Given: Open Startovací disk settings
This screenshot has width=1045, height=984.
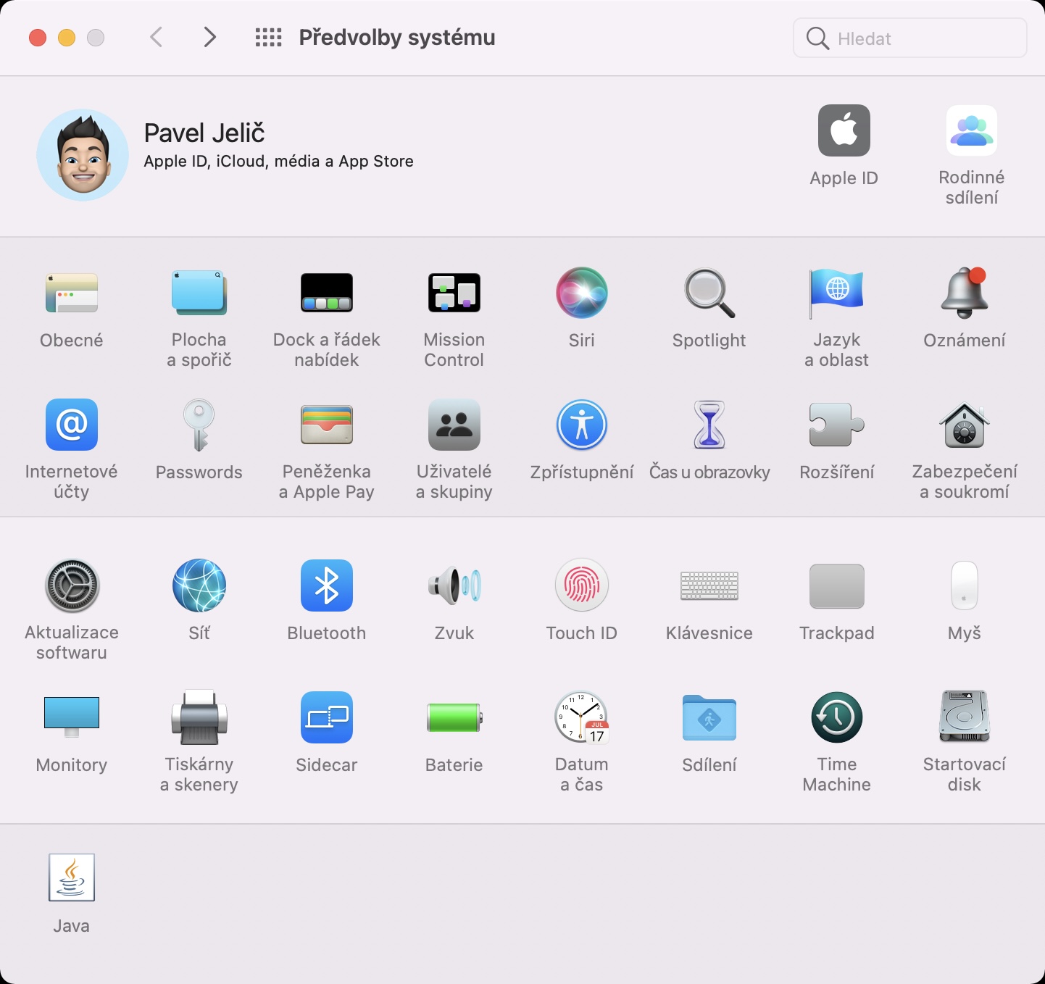Looking at the screenshot, I should point(965,717).
